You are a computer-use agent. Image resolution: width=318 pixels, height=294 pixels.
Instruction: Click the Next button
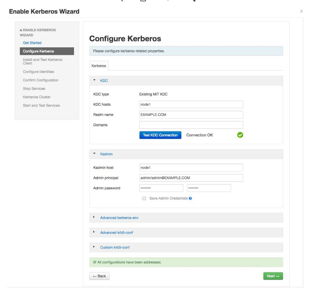click(x=273, y=276)
